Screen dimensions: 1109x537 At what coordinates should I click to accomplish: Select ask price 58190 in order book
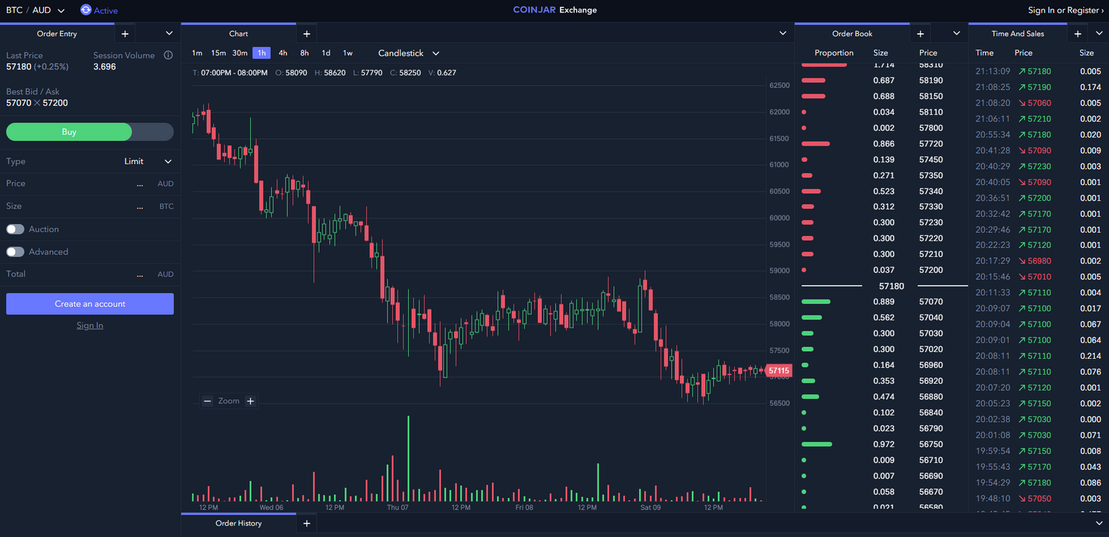(931, 80)
